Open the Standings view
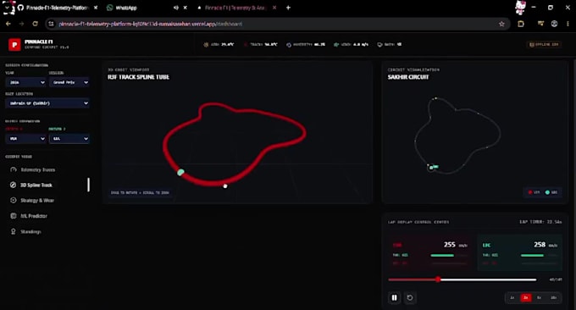576x310 pixels. [x=47, y=231]
